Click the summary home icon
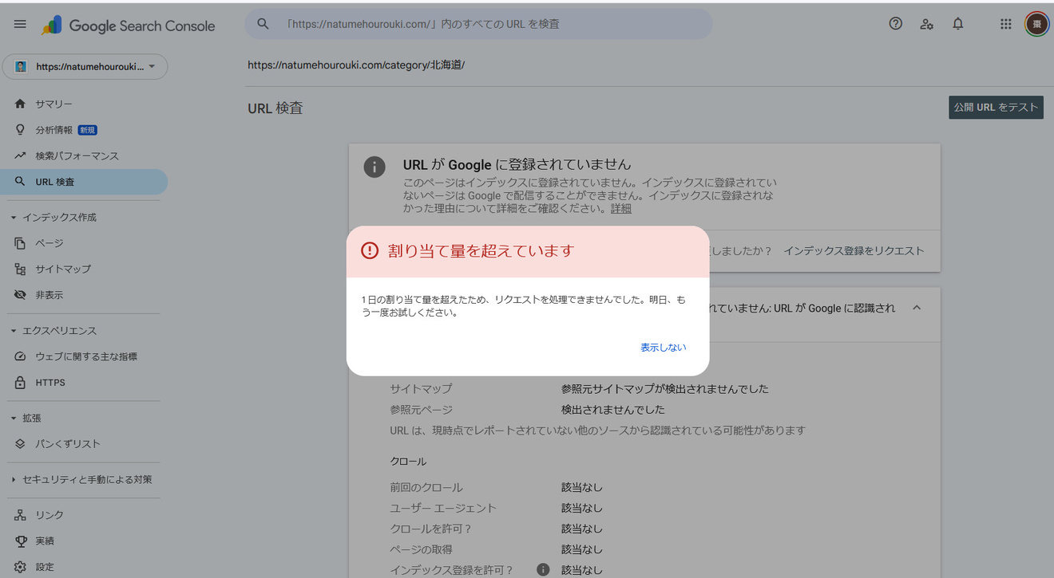The width and height of the screenshot is (1054, 578). tap(20, 104)
